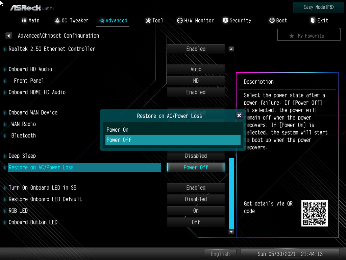Viewport: 346px width, 260px height.
Task: Open Turn On Onboard LED in S5 dropdown
Action: pos(196,188)
